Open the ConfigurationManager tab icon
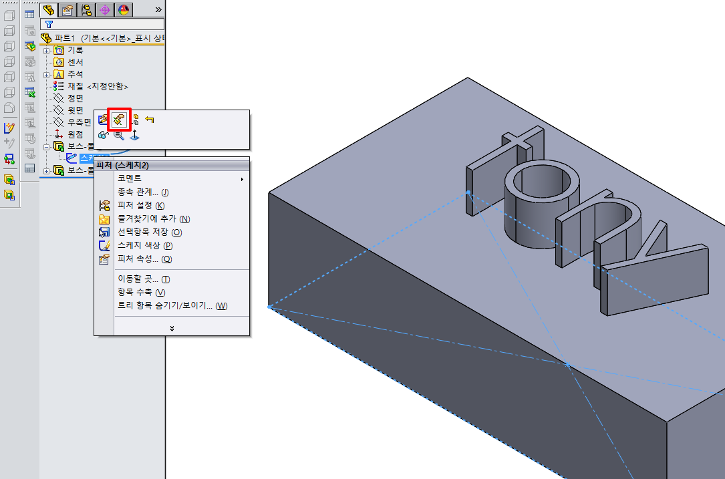 [86, 9]
